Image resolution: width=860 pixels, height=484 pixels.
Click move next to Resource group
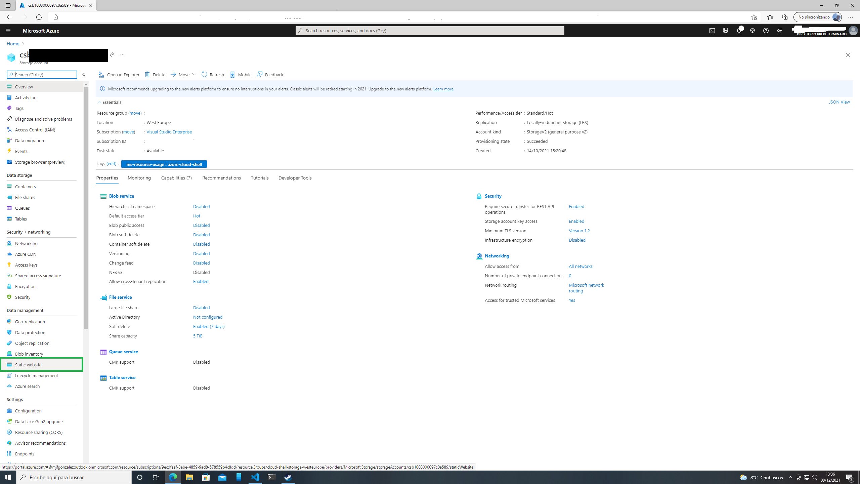tap(135, 113)
